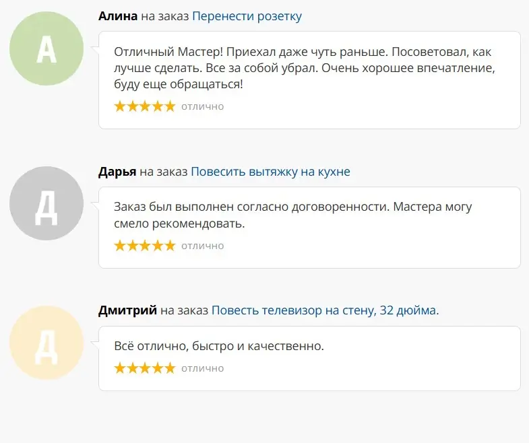The image size is (529, 443).
Task: Click the 'отлично' label in Дмитрий's review
Action: [x=202, y=368]
